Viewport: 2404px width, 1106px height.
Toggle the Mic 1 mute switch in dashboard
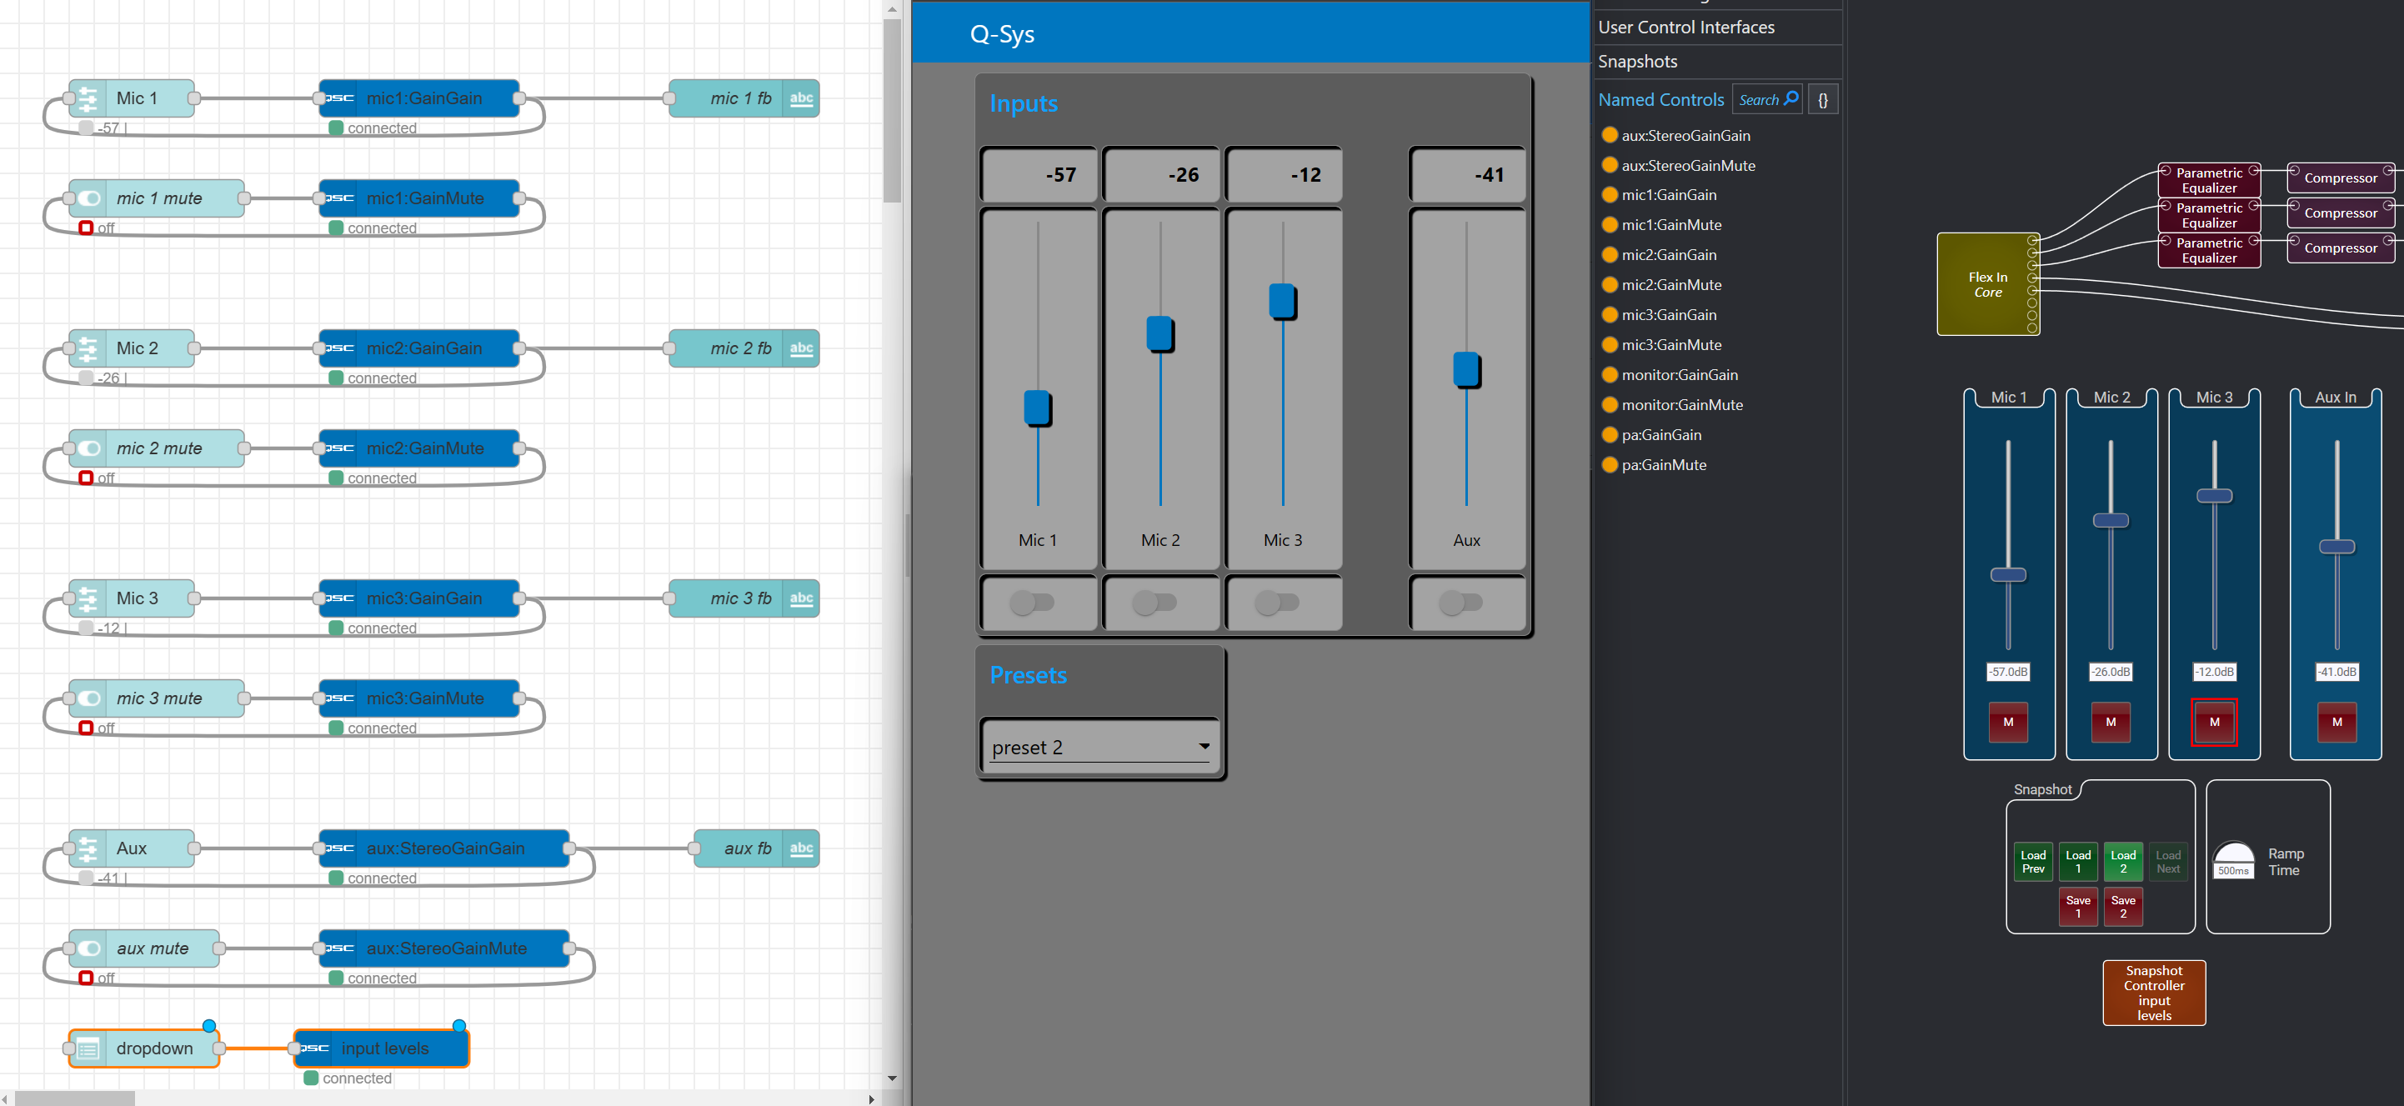pyautogui.click(x=1032, y=602)
